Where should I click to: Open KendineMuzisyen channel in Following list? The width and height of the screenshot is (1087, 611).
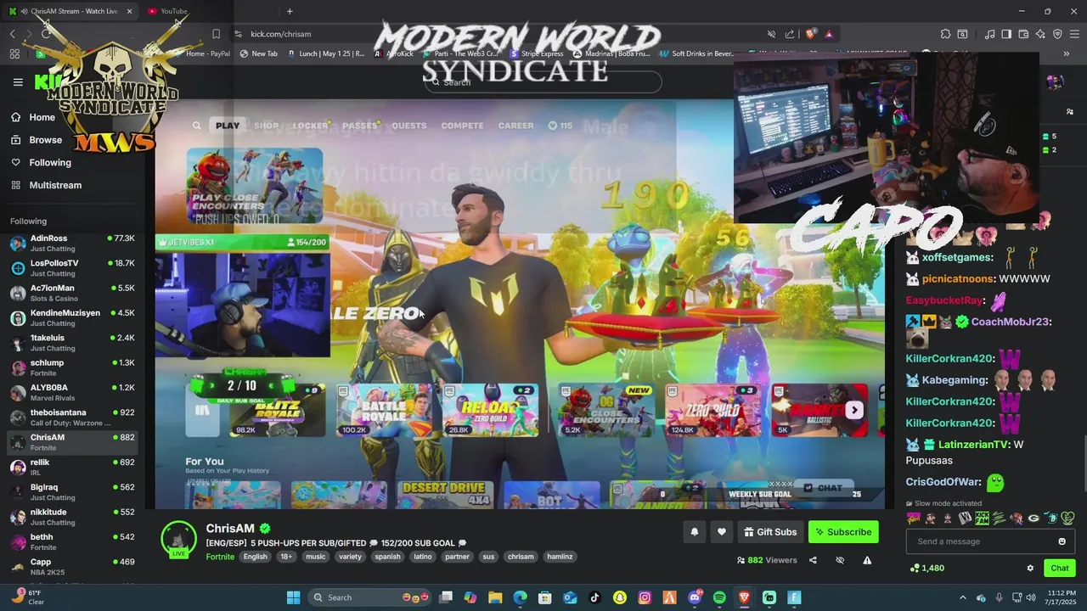pos(72,317)
